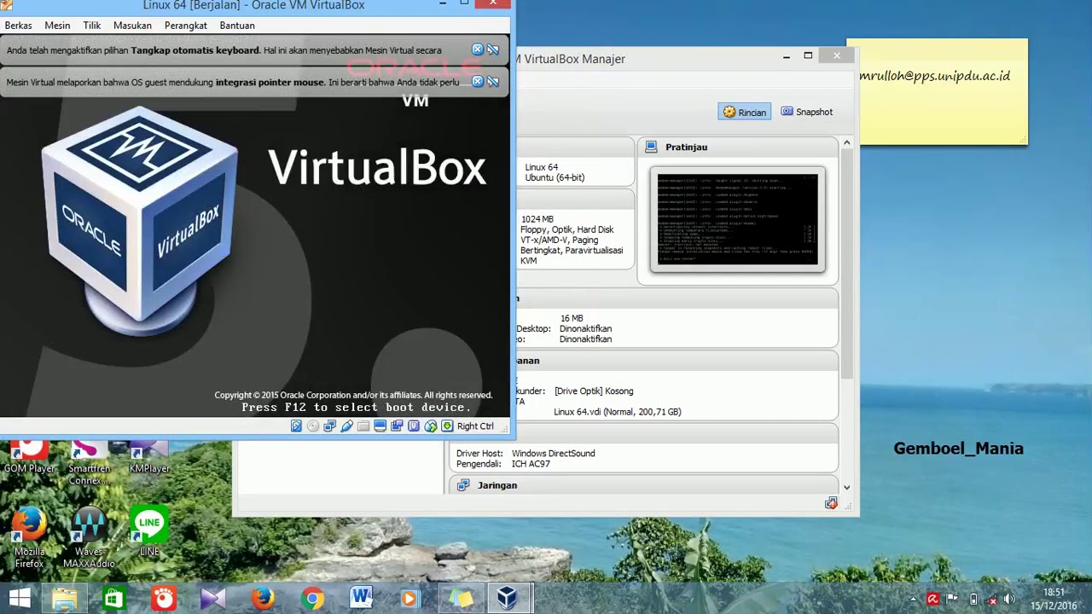Click the CPU features icon in VM status bar
Viewport: 1092px width, 614px height.
coord(414,426)
